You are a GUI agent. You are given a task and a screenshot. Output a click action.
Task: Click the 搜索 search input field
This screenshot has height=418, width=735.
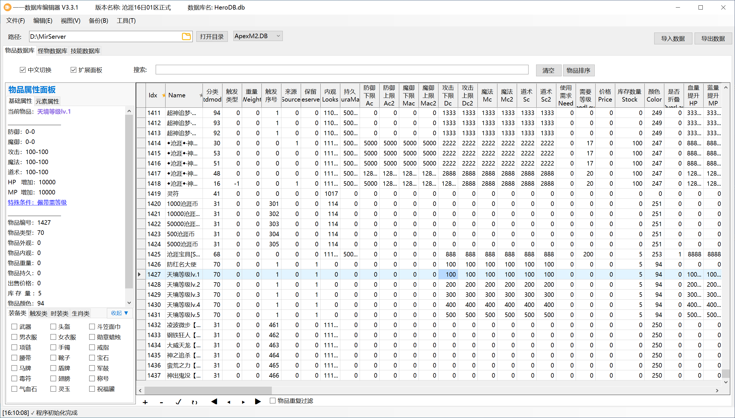(342, 70)
